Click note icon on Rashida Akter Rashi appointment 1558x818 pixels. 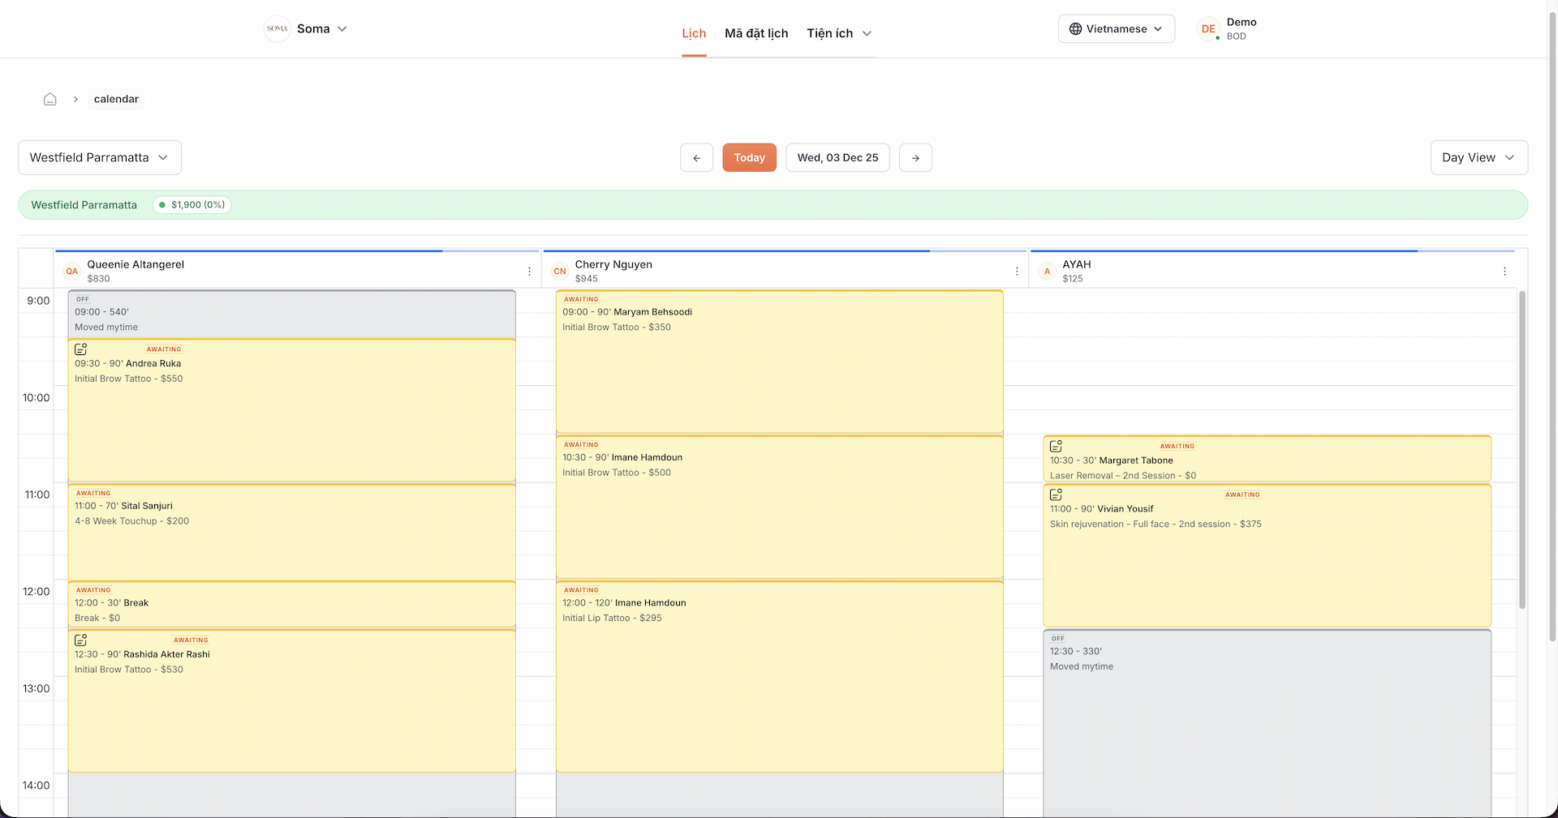click(81, 640)
